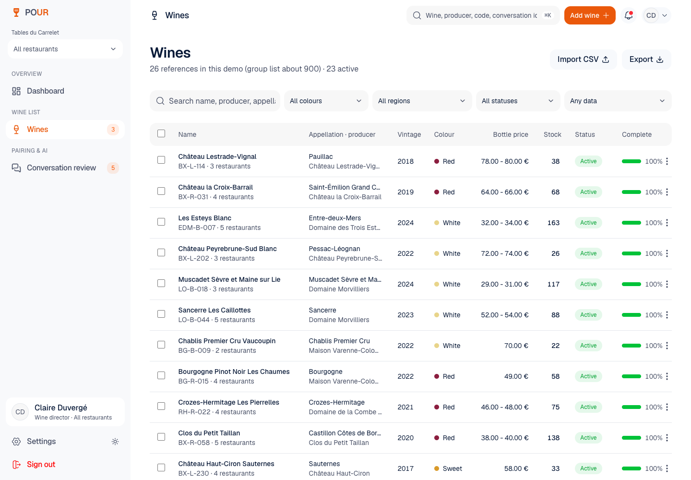Open the CD user account menu
This screenshot has height=480, width=691.
click(656, 15)
